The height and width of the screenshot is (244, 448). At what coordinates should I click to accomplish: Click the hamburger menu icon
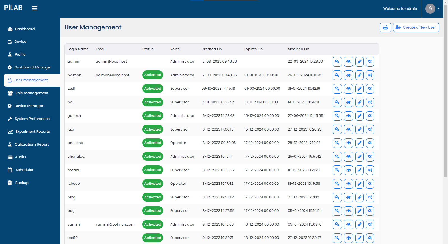pyautogui.click(x=34, y=8)
